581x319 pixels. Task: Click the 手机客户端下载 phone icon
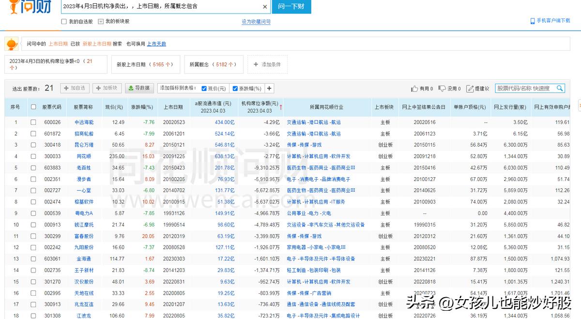[534, 21]
